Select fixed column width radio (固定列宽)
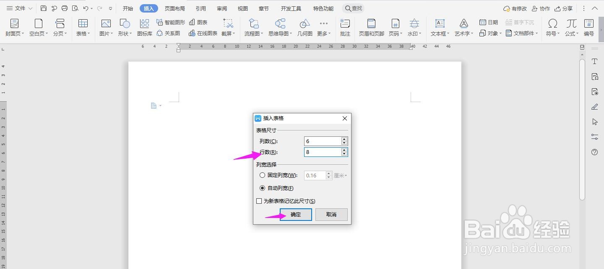This screenshot has width=604, height=269. tap(262, 175)
